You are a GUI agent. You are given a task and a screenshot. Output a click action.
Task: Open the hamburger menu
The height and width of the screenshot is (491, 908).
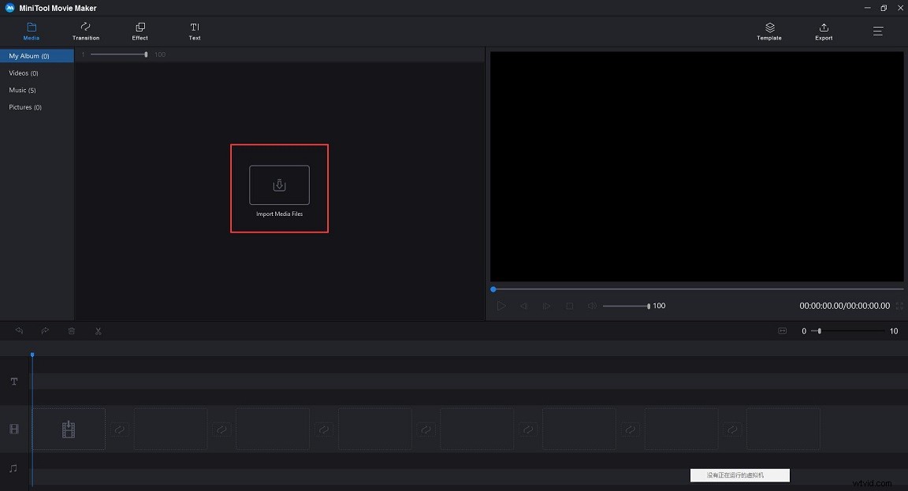877,32
